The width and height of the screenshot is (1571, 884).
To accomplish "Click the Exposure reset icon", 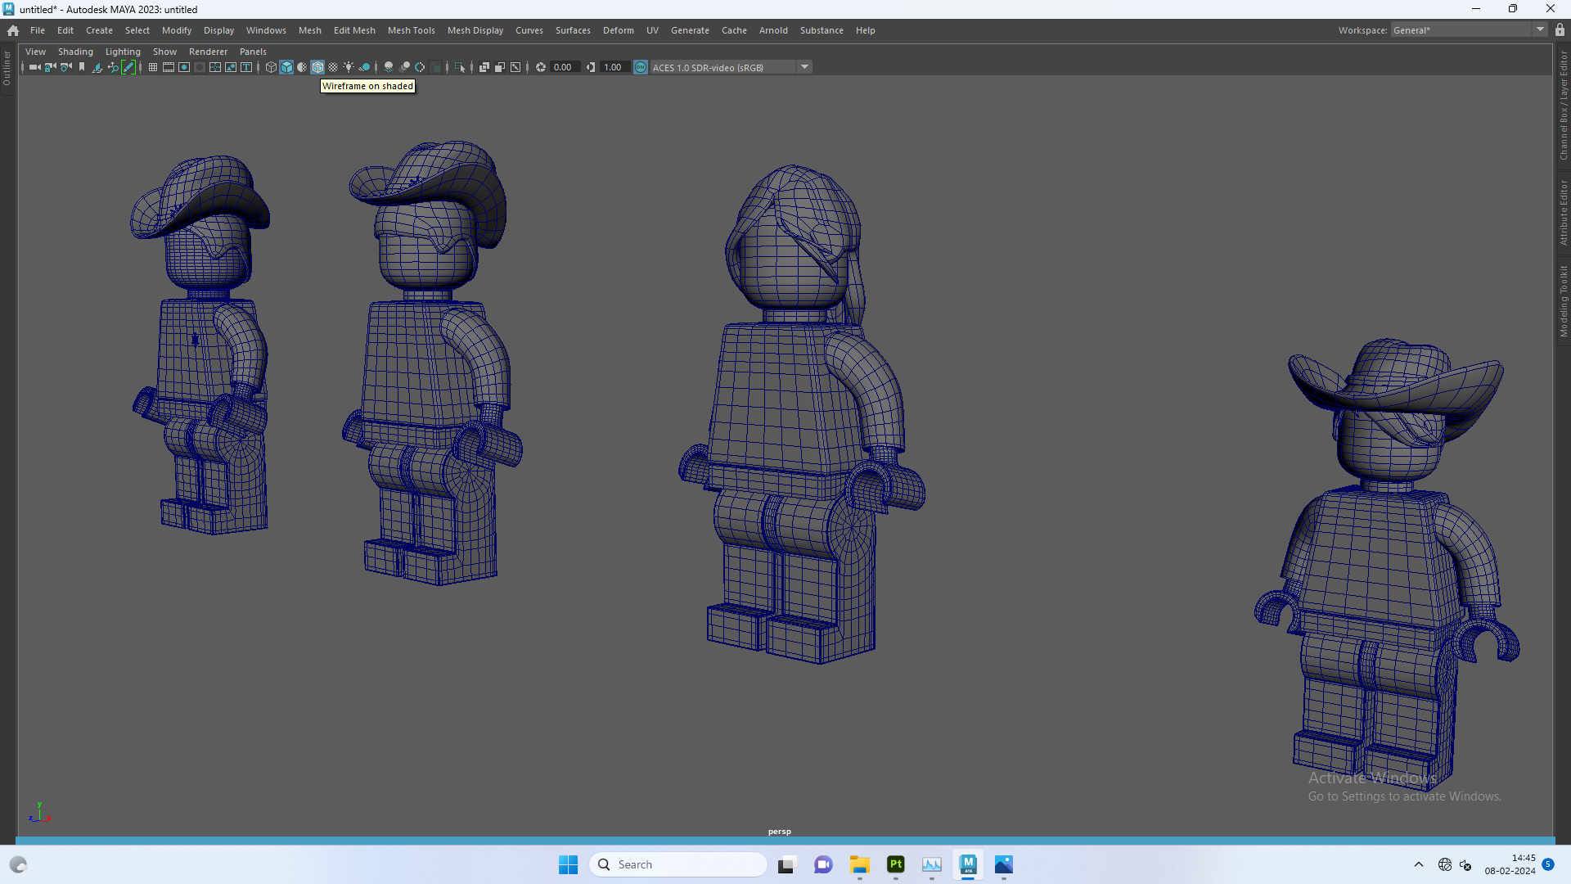I will [541, 67].
